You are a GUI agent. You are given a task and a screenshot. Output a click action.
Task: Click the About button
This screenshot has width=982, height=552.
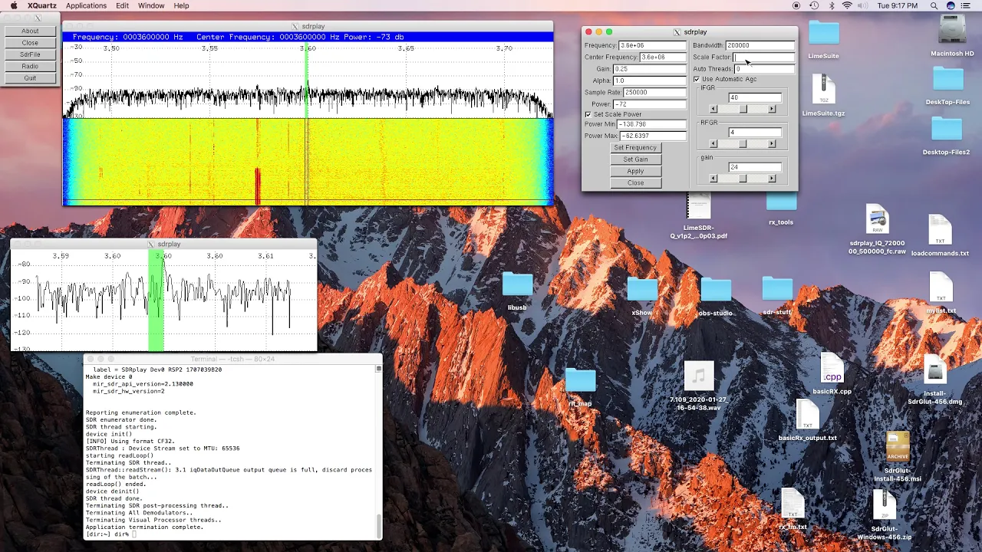tap(30, 31)
